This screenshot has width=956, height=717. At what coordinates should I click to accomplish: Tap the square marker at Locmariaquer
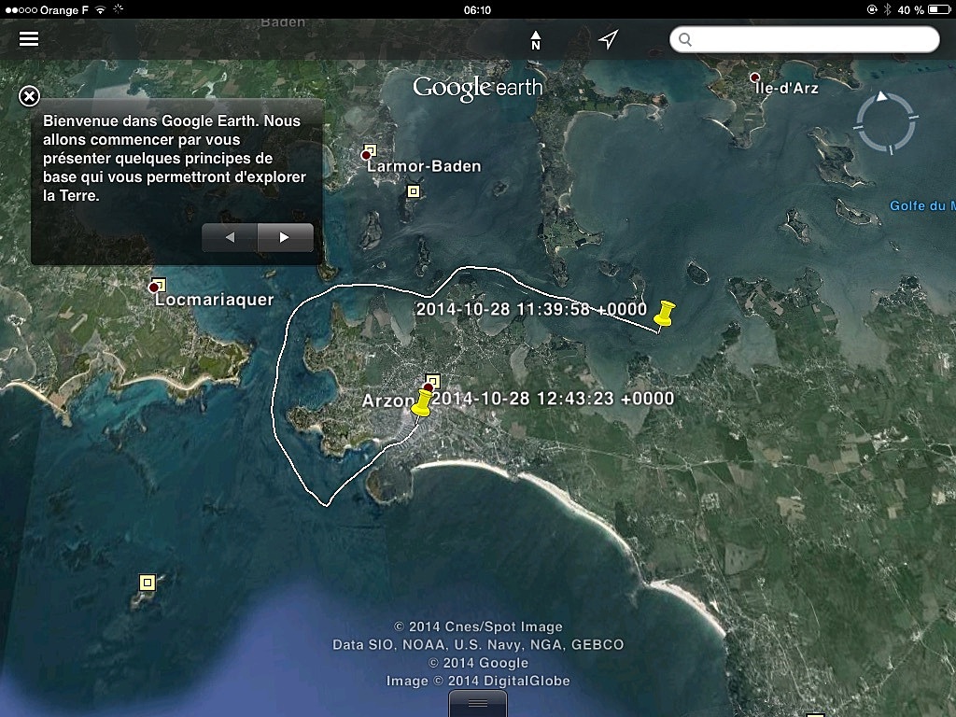[x=159, y=285]
